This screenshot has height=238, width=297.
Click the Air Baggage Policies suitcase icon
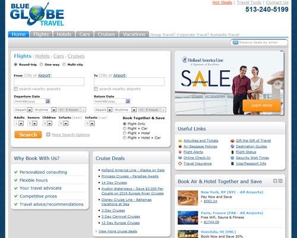tap(180, 146)
